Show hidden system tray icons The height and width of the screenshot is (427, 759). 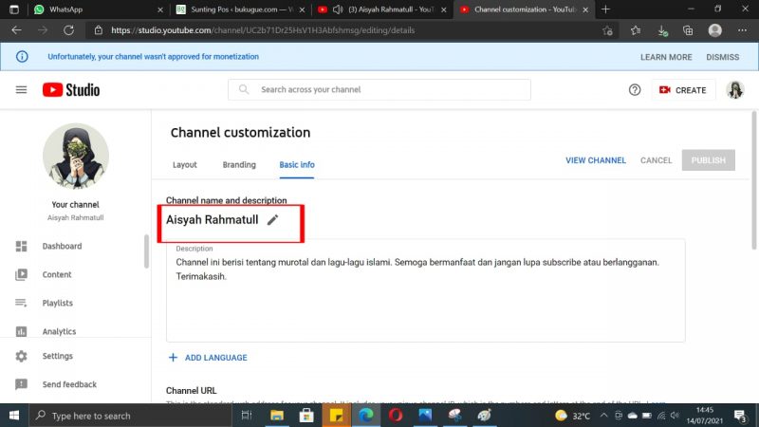coord(603,416)
